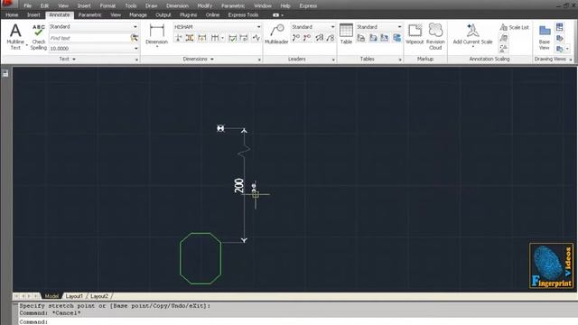This screenshot has height=325, width=578.
Task: Open the multileader Standard style dropdown
Action: point(332,27)
